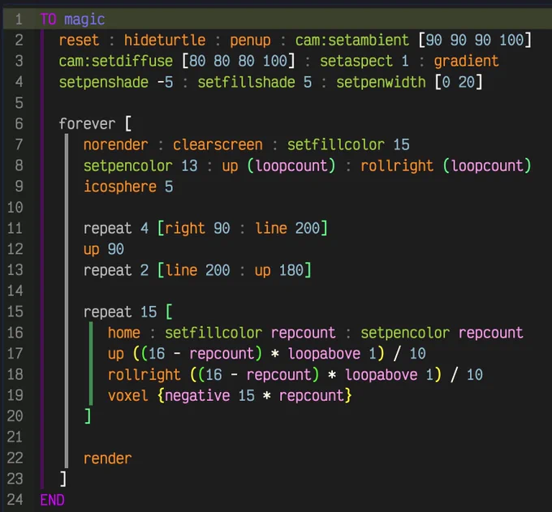Click 'norender' on line 7

click(116, 144)
